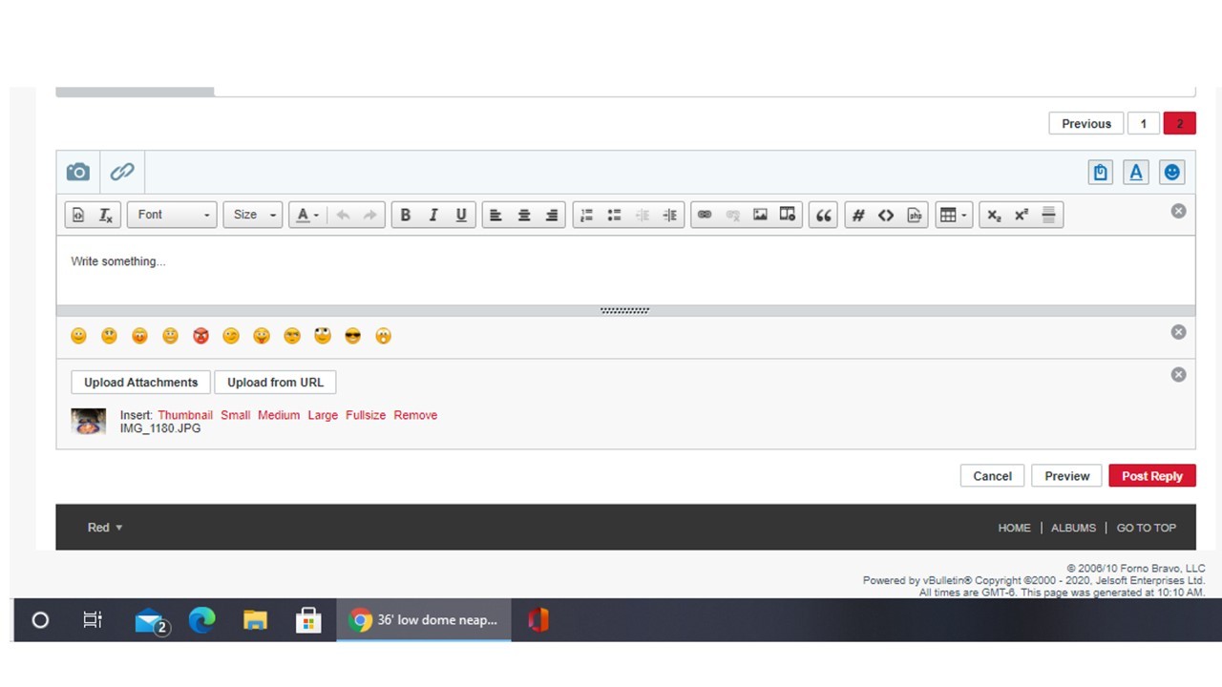
Task: Toggle advanced editor toolbar with A icon
Action: (x=1136, y=173)
